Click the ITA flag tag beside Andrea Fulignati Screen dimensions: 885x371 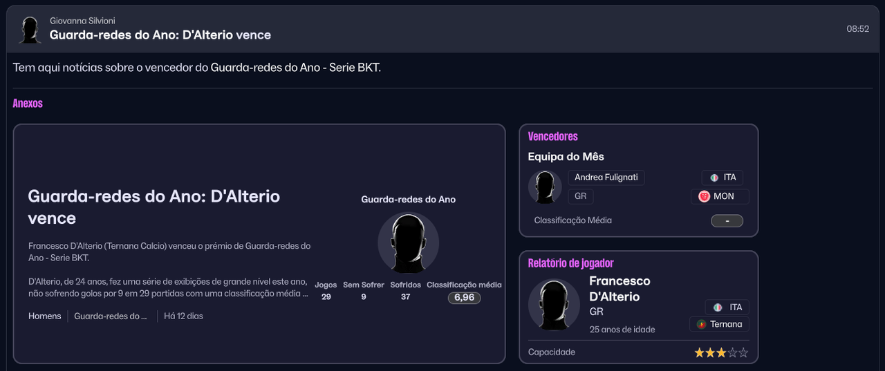tap(723, 178)
